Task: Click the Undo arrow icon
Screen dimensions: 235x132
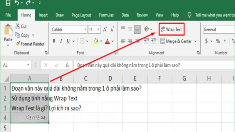Action: pos(17,3)
